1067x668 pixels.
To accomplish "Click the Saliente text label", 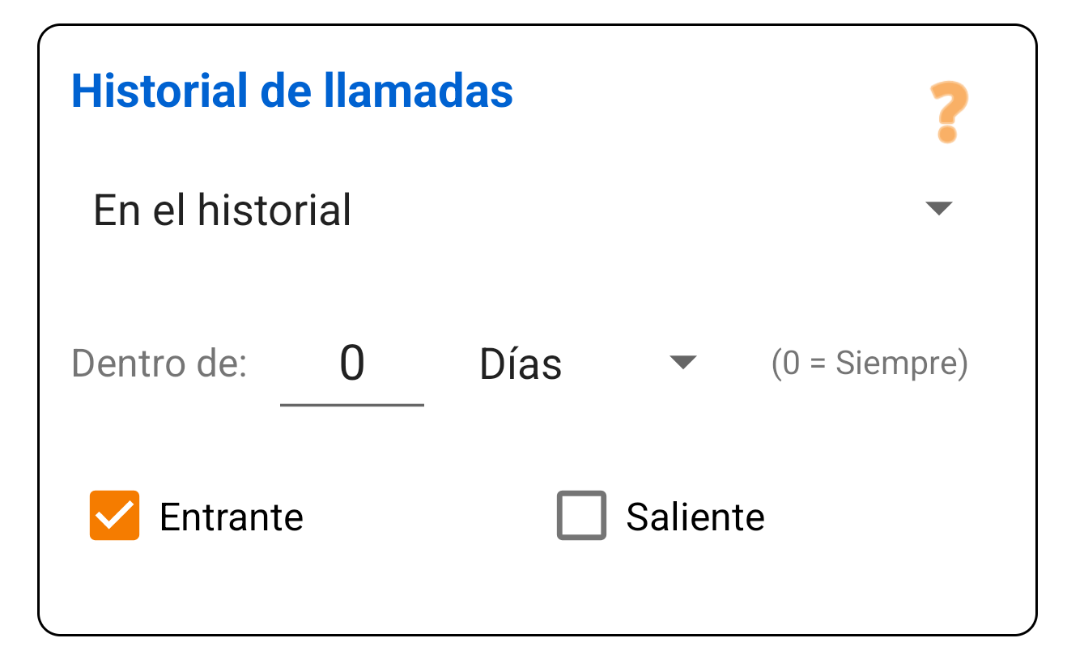I will (695, 516).
